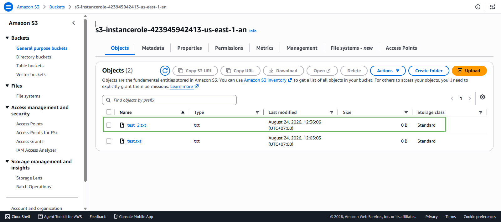Collapse Access management and security section

[x=7, y=107]
